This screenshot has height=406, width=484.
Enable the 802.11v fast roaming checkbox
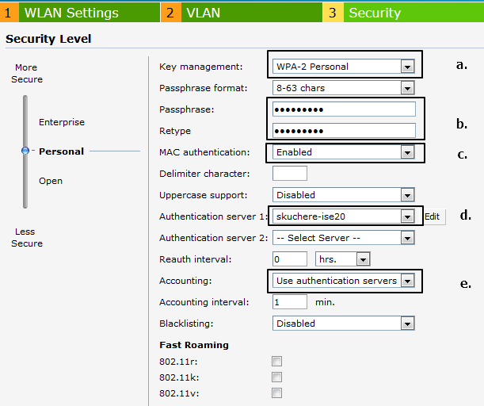coord(276,393)
